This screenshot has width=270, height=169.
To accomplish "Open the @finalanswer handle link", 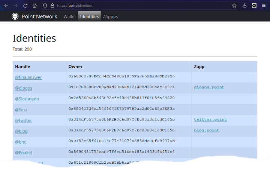I will [28, 77].
